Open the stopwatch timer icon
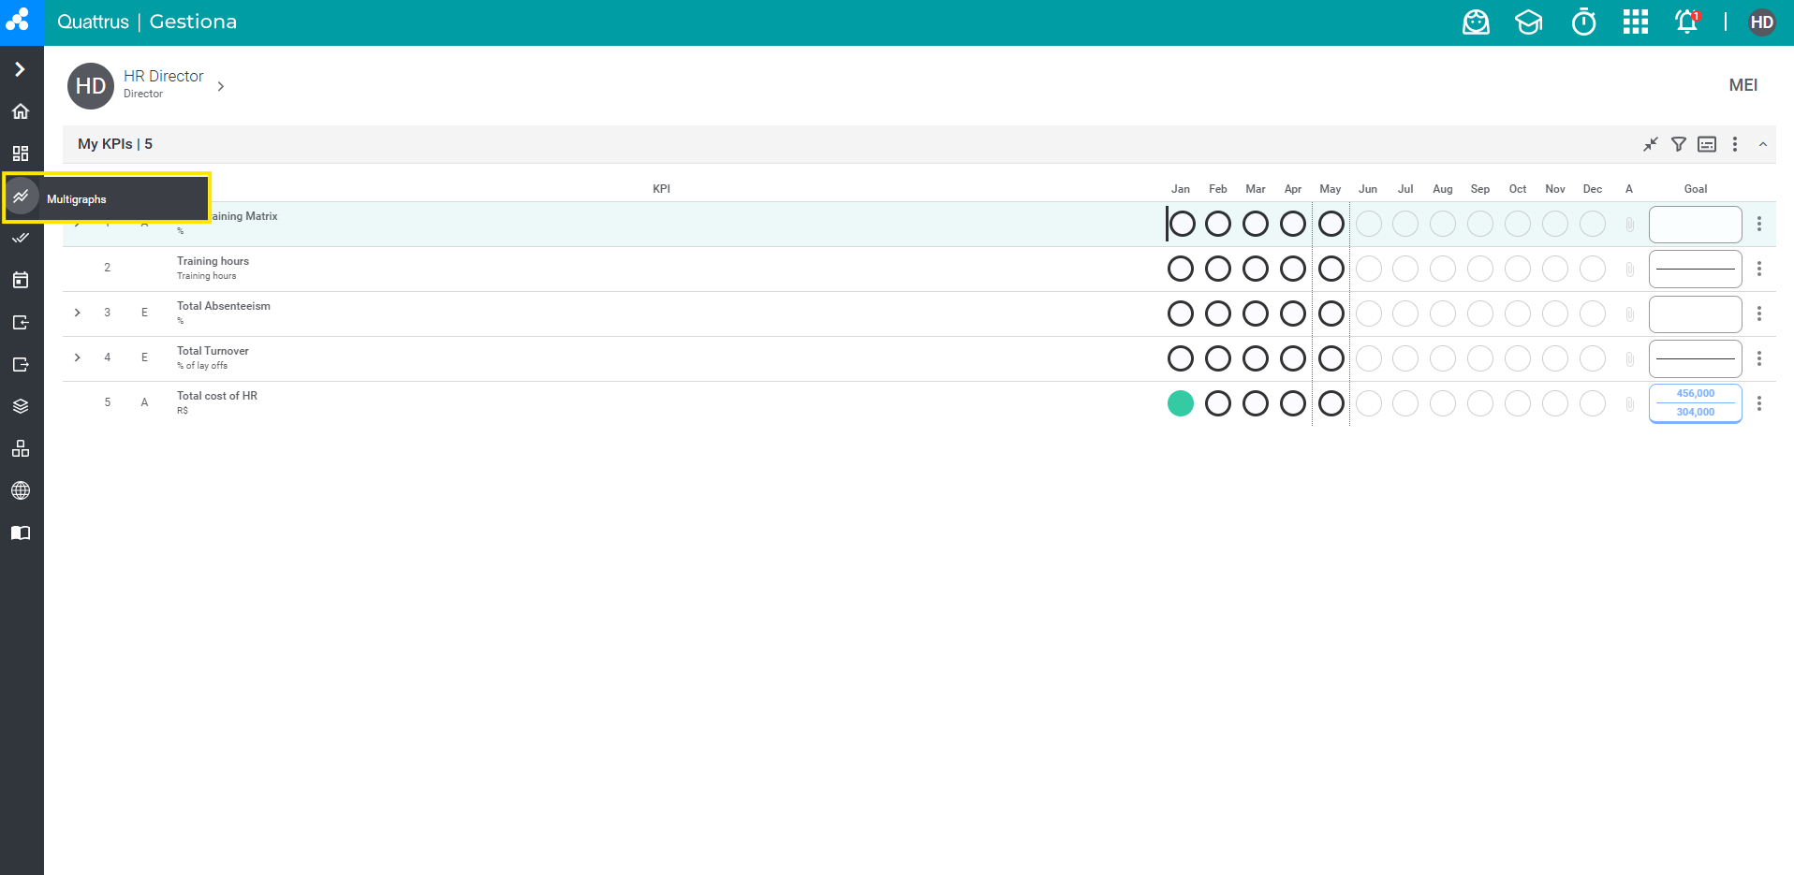This screenshot has width=1794, height=875. tap(1583, 22)
